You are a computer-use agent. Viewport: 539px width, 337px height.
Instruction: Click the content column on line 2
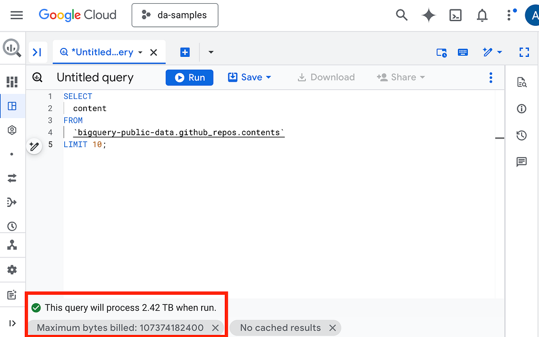point(89,108)
